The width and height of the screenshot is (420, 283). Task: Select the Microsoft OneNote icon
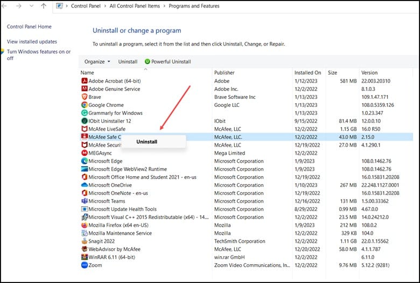click(x=85, y=193)
